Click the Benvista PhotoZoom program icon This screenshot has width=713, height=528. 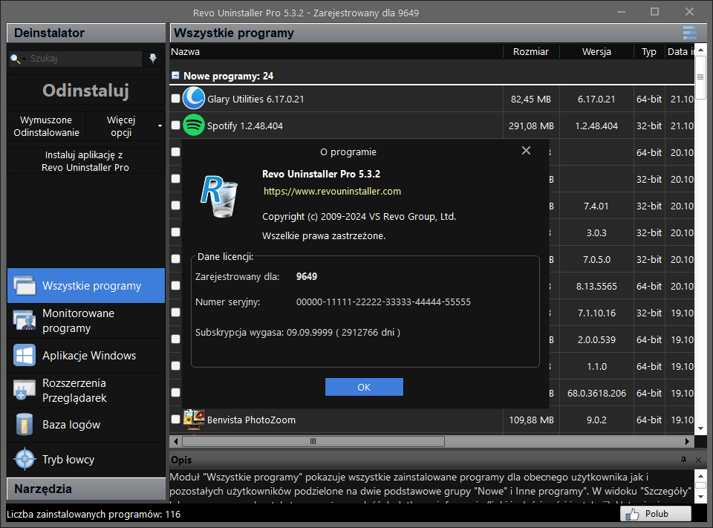(x=194, y=420)
